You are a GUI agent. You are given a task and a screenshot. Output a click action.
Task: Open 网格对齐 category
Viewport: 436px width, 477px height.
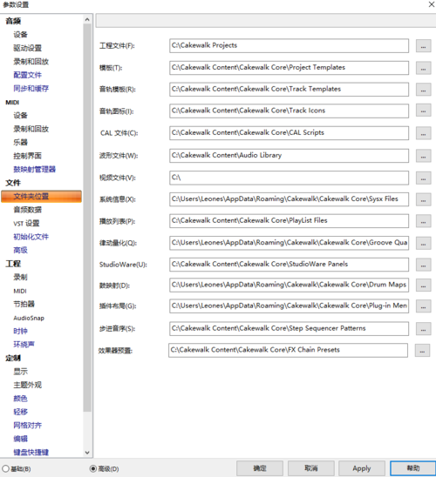click(27, 426)
